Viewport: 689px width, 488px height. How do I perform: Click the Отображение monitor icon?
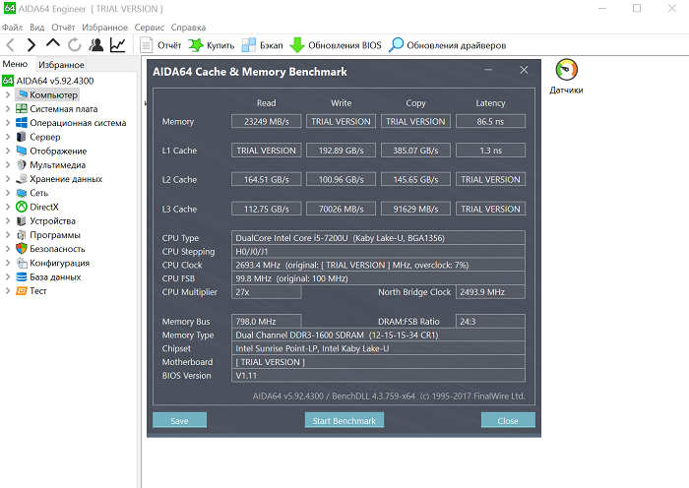(21, 151)
